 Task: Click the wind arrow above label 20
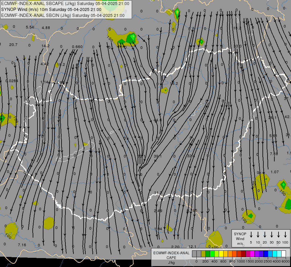265,235
